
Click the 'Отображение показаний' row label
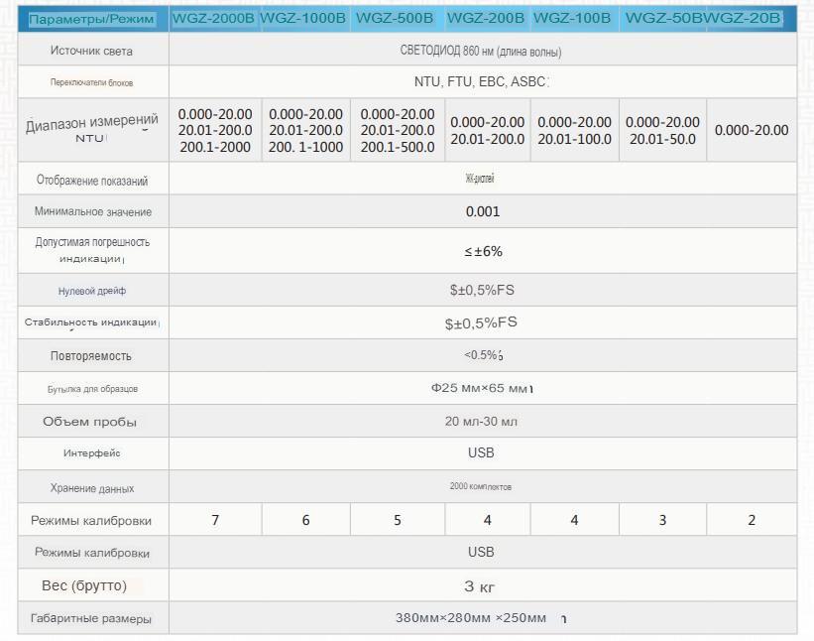point(92,181)
